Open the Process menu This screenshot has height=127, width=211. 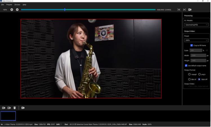17,5
